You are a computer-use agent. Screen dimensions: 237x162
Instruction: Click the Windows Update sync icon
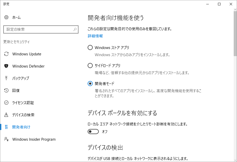pyautogui.click(x=6, y=54)
